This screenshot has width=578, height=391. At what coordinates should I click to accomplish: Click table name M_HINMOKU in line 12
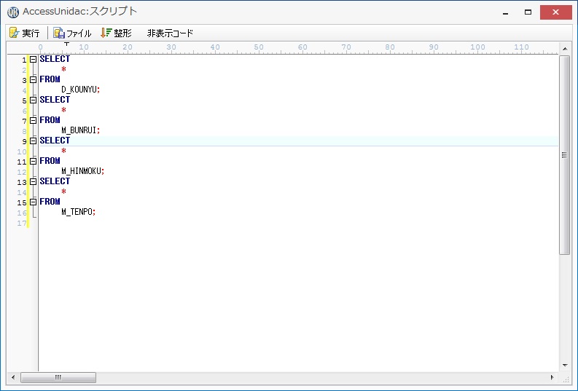coord(82,171)
